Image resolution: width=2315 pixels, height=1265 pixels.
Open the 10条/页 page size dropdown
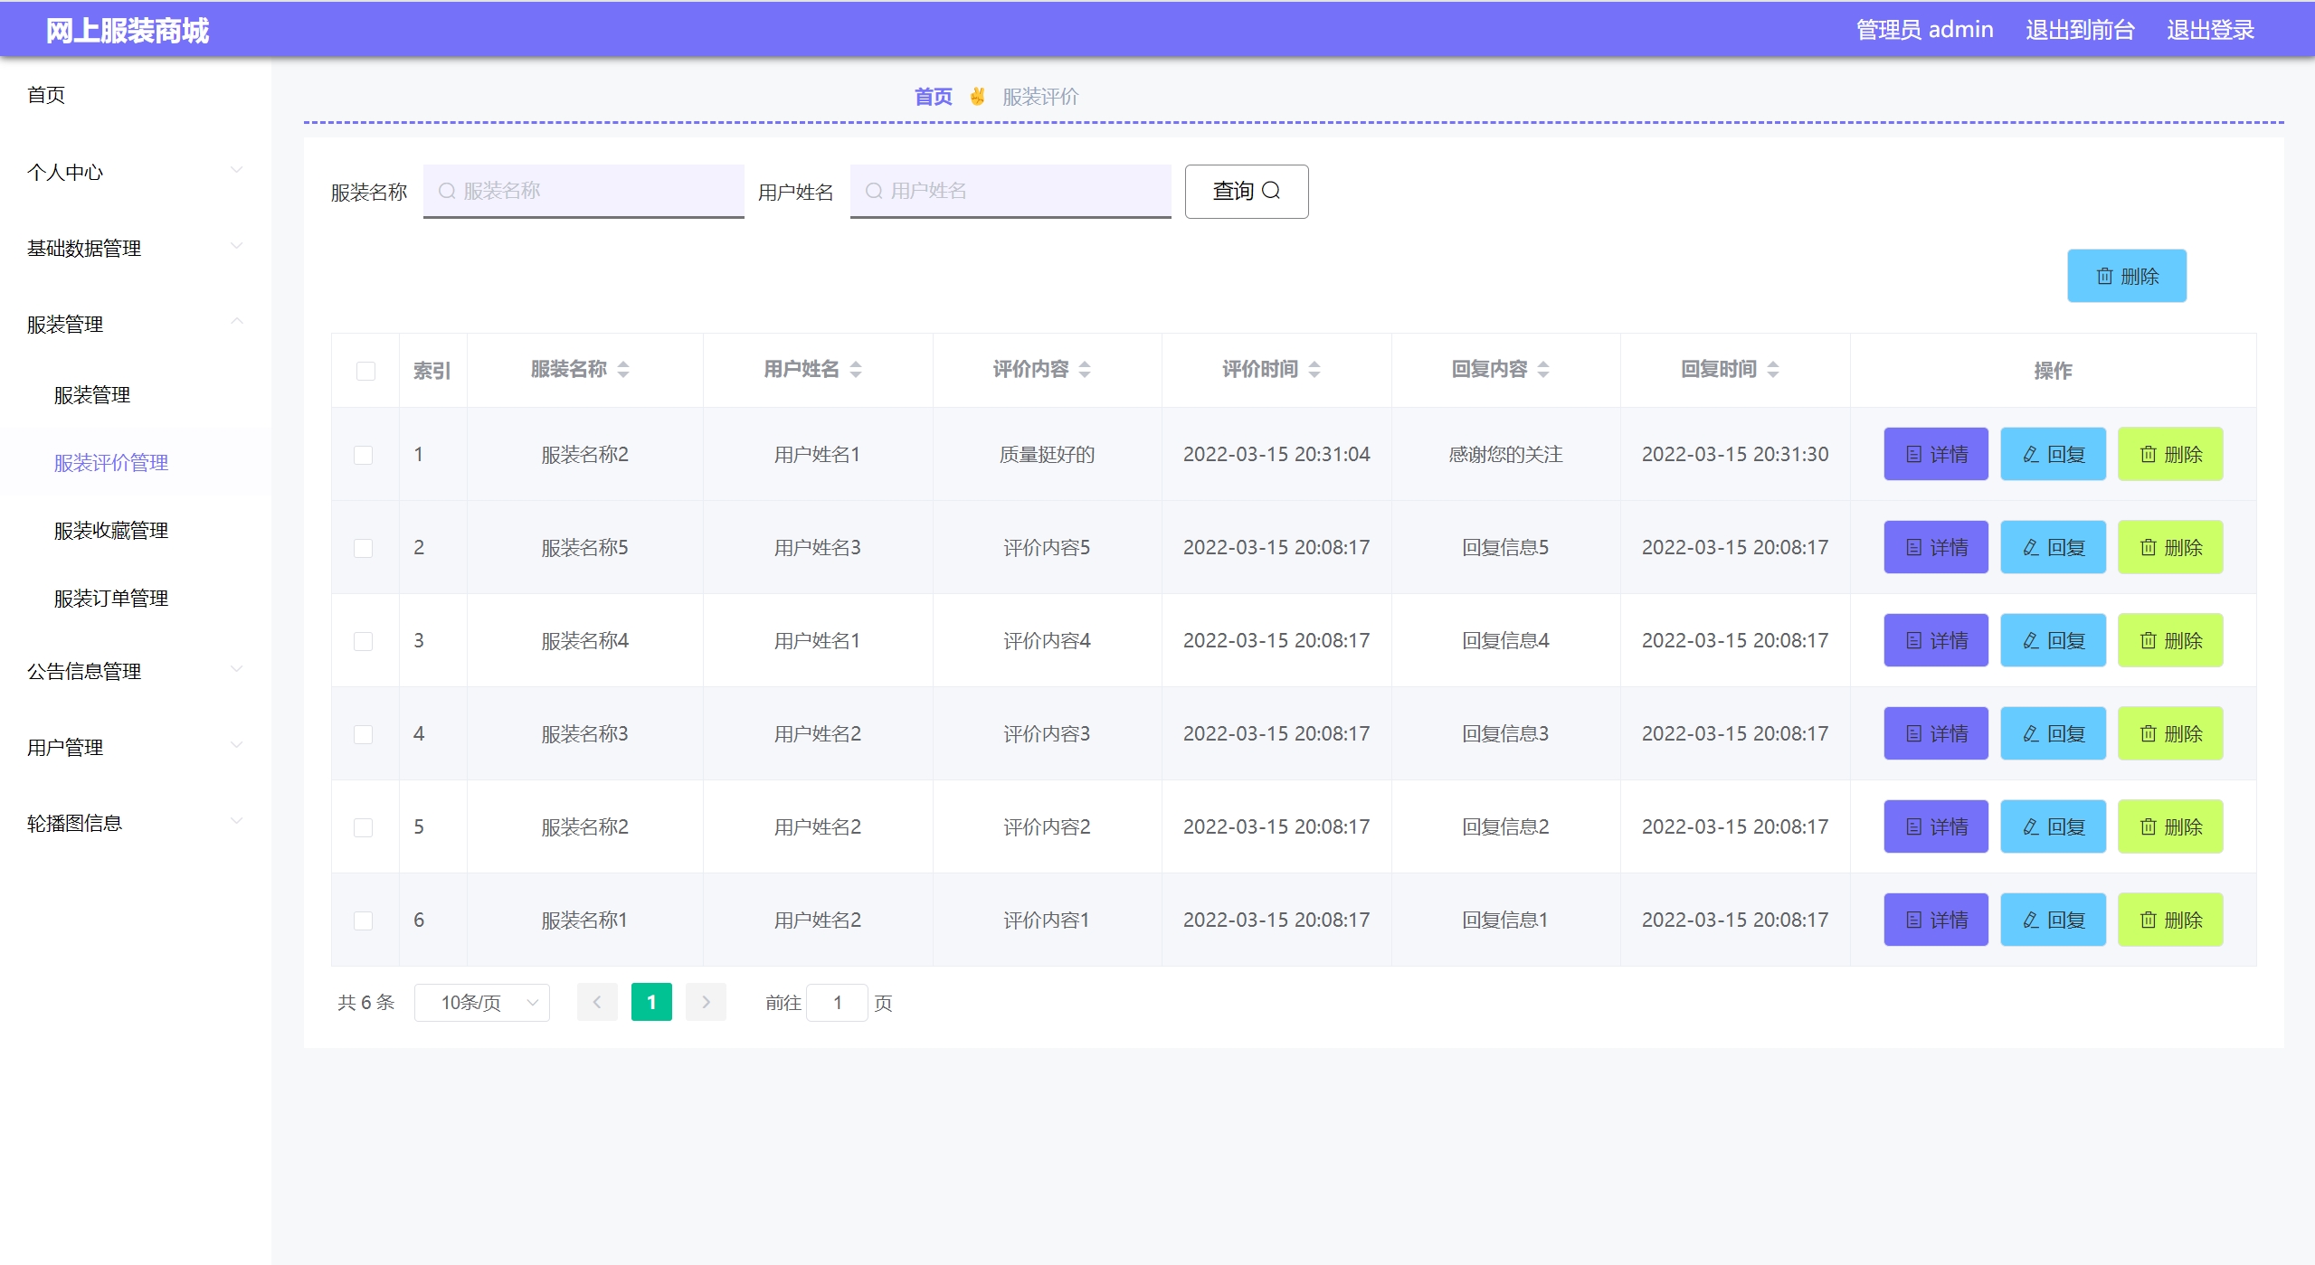pos(481,1002)
